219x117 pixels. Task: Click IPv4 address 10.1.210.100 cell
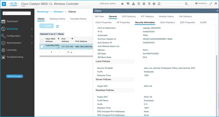pos(67,47)
